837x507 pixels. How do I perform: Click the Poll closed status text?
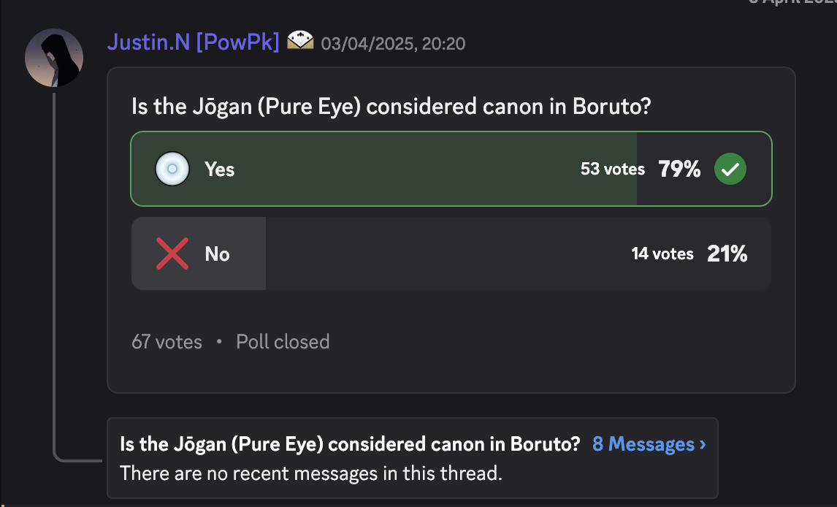click(283, 342)
